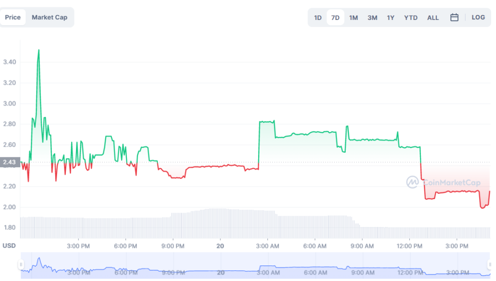
Task: Select the 3M timeframe
Action: 372,17
